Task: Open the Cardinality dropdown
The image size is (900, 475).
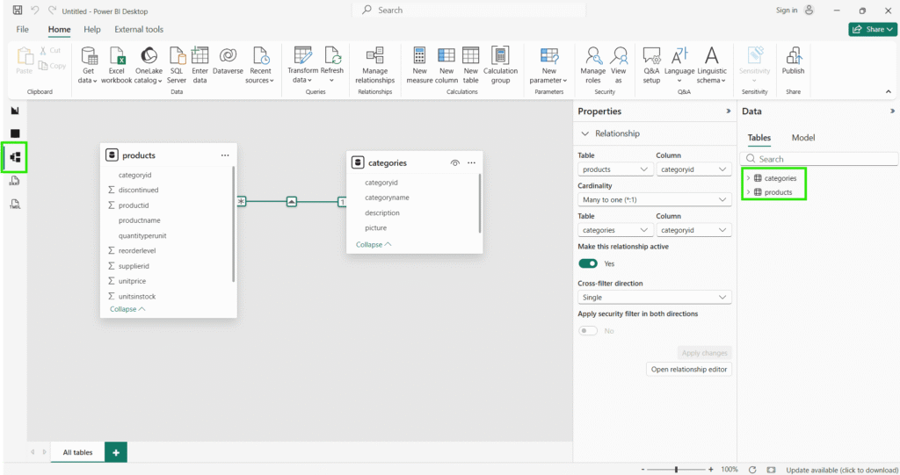Action: [654, 199]
